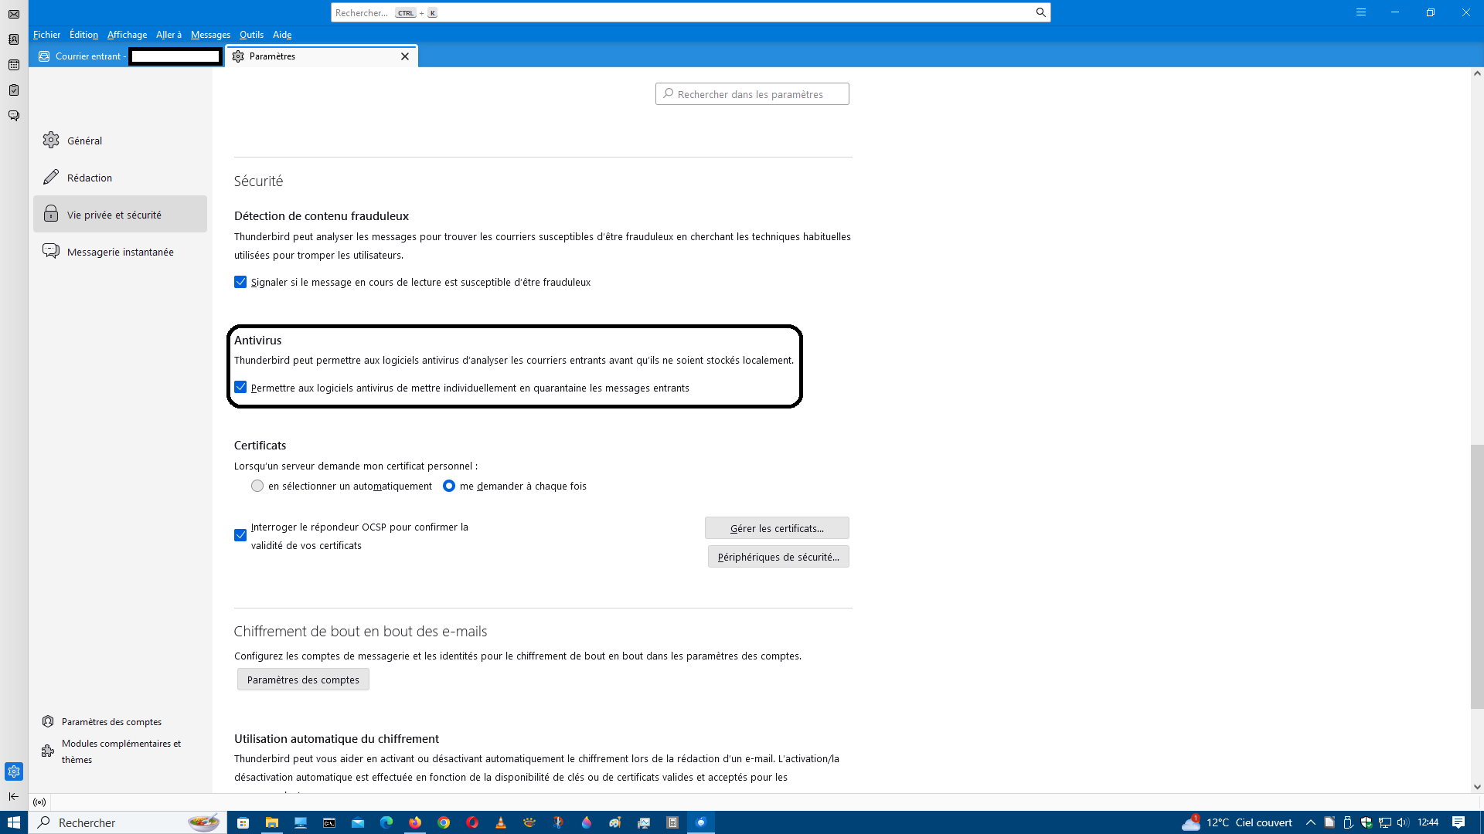Open the Thunderbird hamburger application menu

click(x=1361, y=12)
